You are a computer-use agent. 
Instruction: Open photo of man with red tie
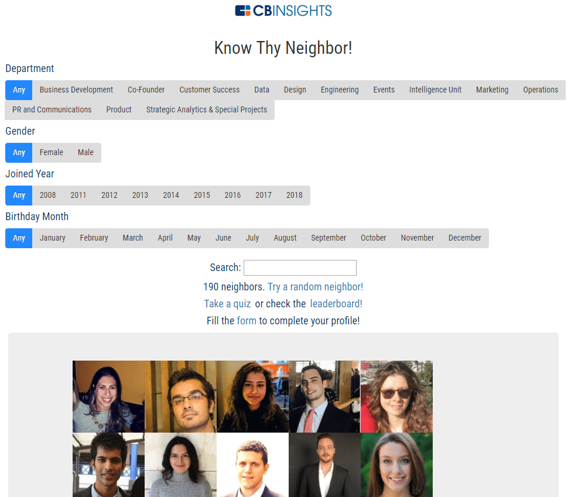click(x=324, y=396)
